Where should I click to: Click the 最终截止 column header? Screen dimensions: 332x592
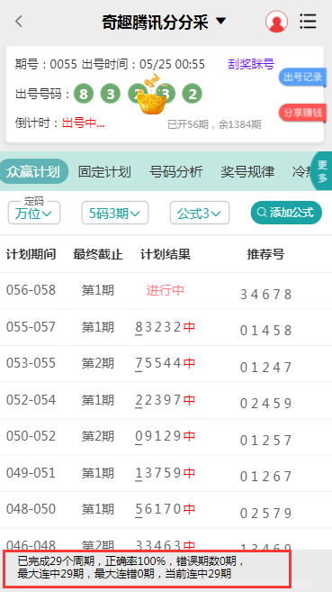click(98, 254)
